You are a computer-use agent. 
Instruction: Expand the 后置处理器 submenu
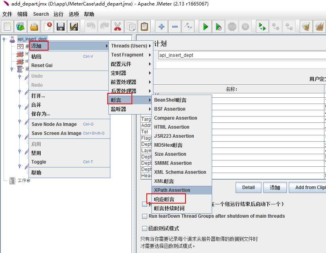131,91
